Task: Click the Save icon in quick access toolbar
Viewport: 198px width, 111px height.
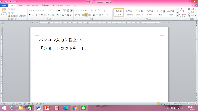Action: tap(5, 2)
